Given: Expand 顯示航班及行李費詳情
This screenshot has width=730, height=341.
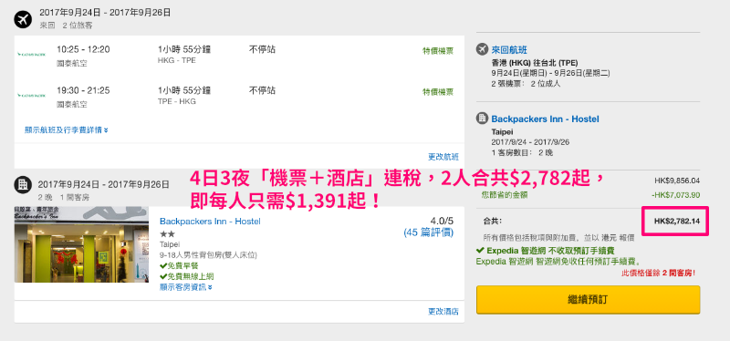Looking at the screenshot, I should pyautogui.click(x=67, y=129).
